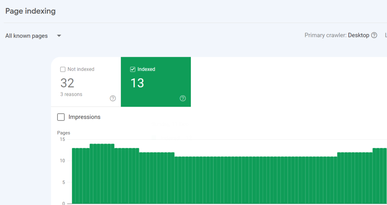Click the "3 reasons" text
The height and width of the screenshot is (205, 387).
pos(71,94)
